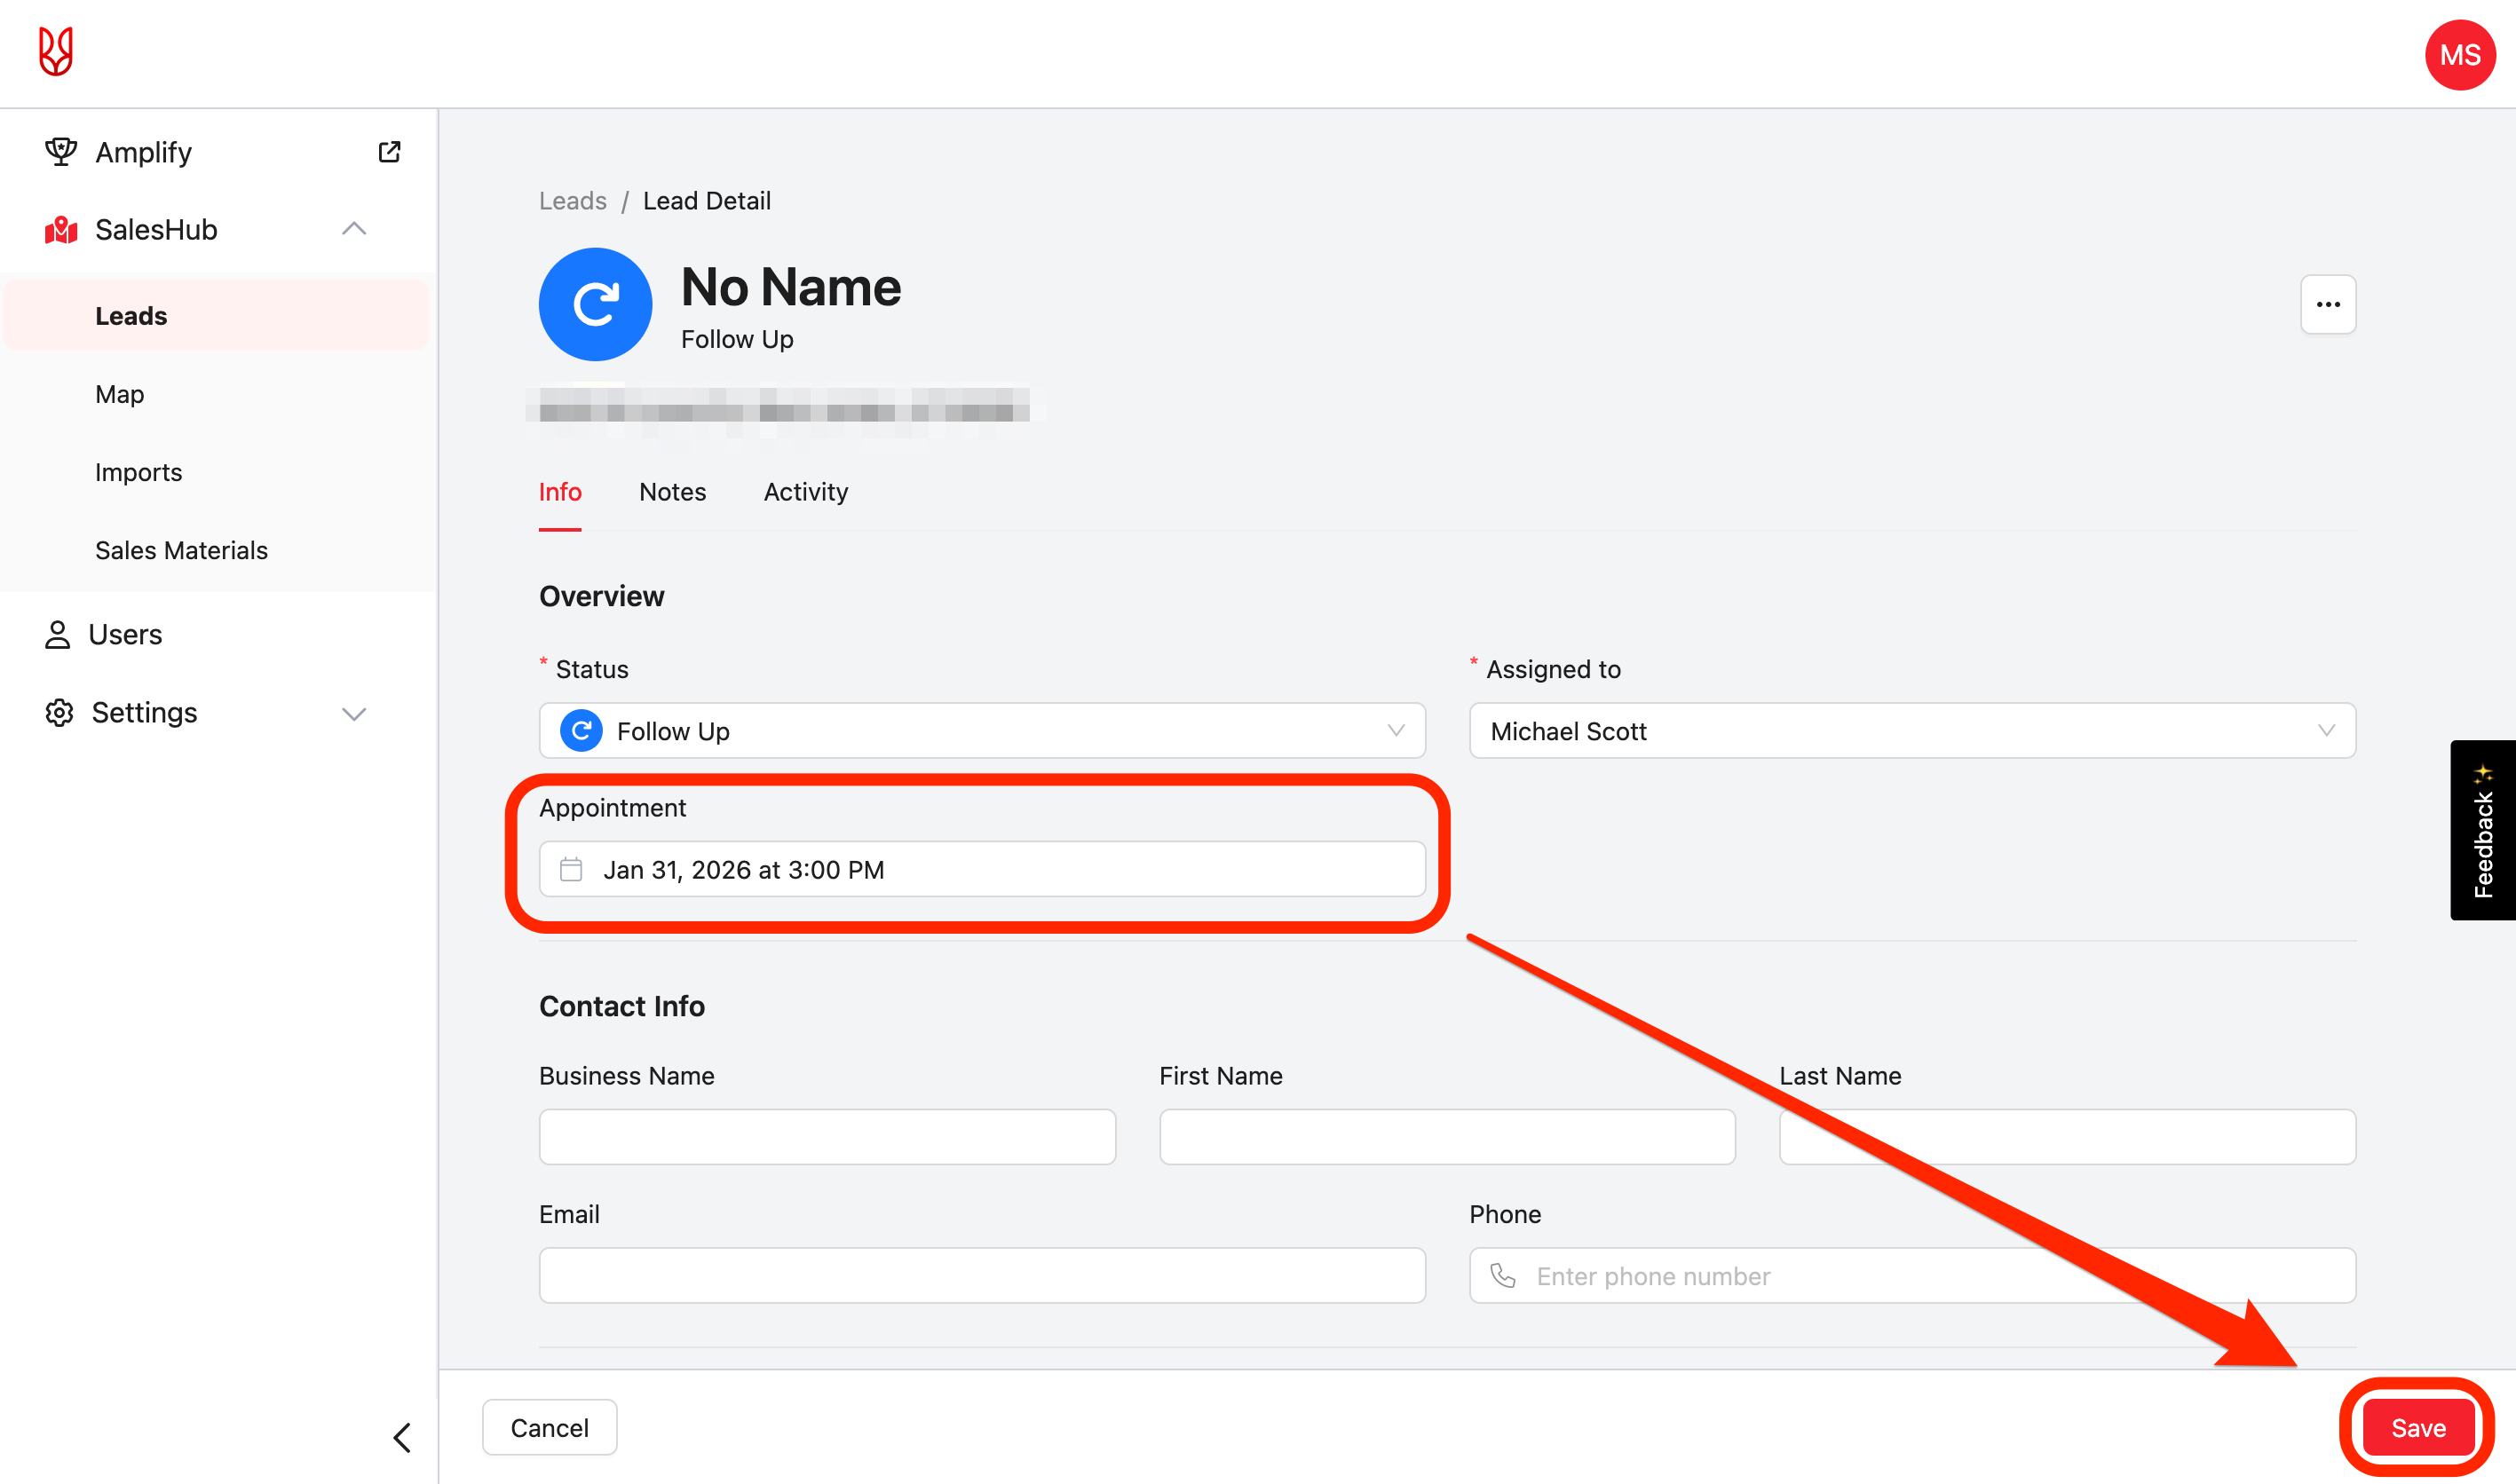
Task: Switch to the Notes tab
Action: pyautogui.click(x=672, y=492)
